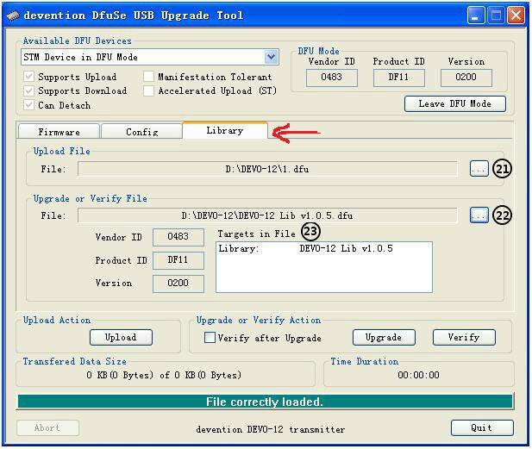Click the DFU Mode Vendor ID field 0483
This screenshot has height=449, width=532.
[x=331, y=78]
